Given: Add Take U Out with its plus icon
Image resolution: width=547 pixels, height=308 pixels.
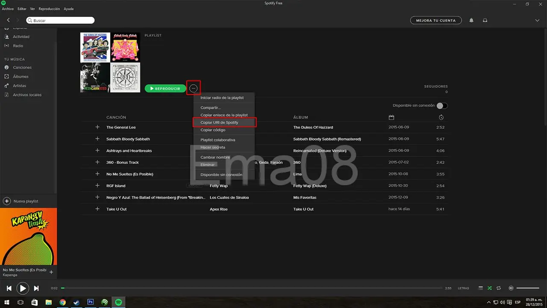Looking at the screenshot, I should pyautogui.click(x=97, y=209).
